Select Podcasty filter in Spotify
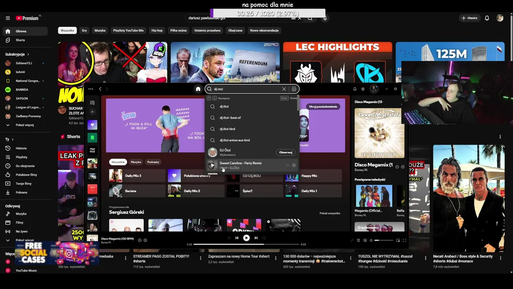 tap(153, 162)
